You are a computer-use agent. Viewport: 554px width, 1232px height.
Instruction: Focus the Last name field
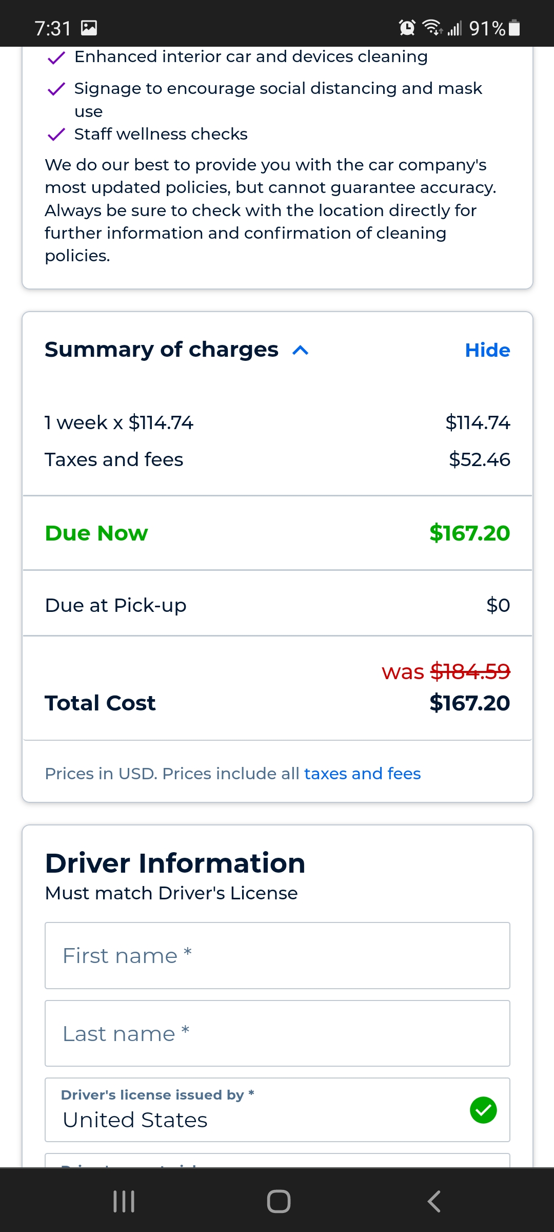[x=278, y=1033]
